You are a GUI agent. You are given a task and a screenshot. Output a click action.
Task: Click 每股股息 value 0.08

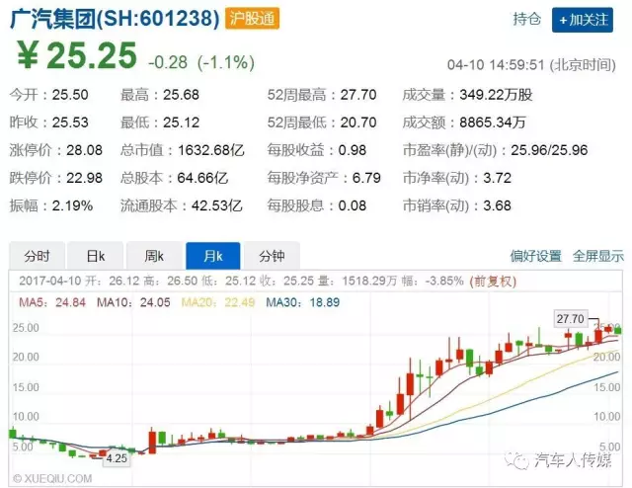point(353,205)
